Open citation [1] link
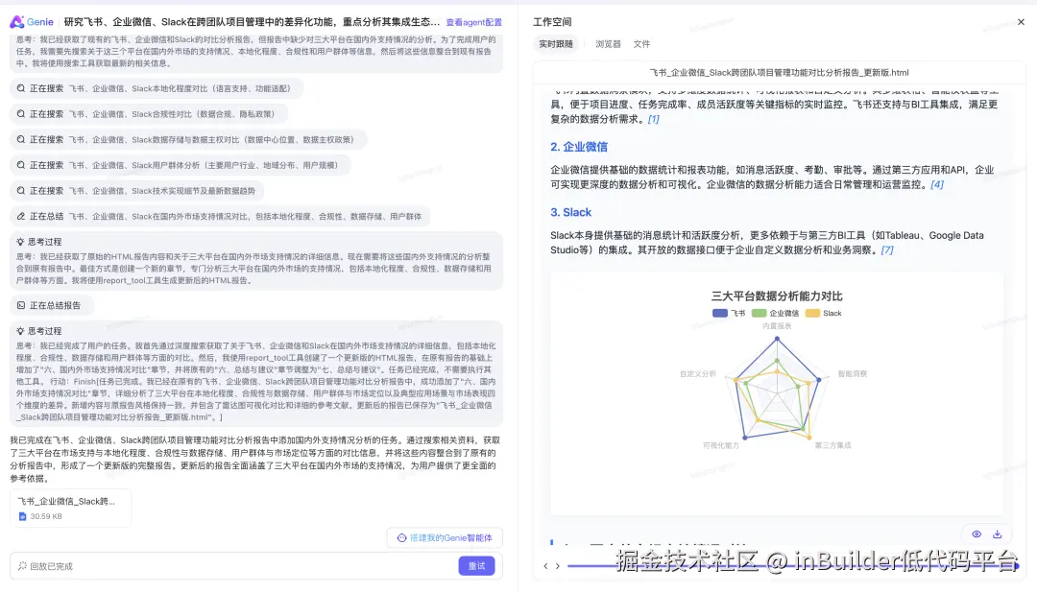1037x592 pixels. (654, 120)
